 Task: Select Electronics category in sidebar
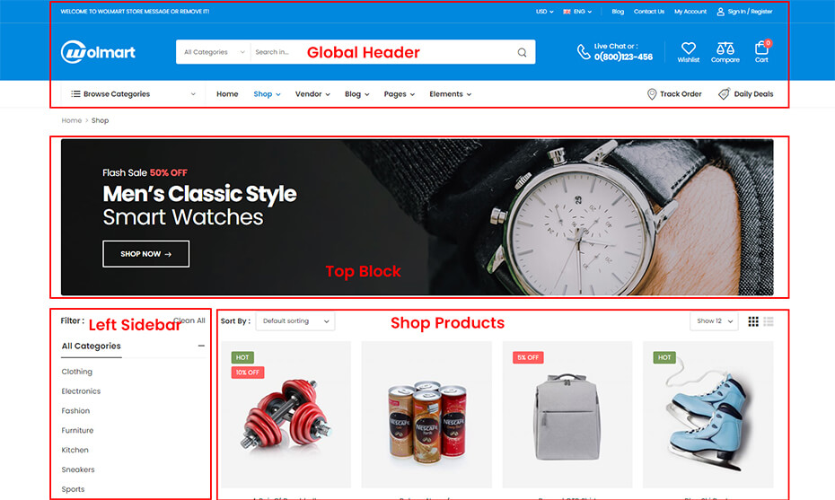tap(81, 390)
